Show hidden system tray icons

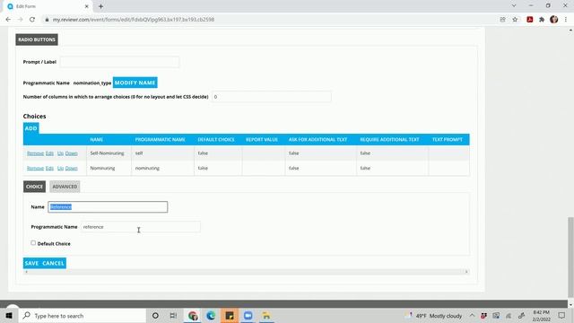[x=472, y=315]
